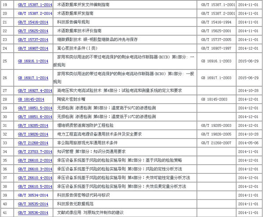264x217 pixels.
Task: Open the GB/T 23703.7-2014 link
Action: pos(35,152)
